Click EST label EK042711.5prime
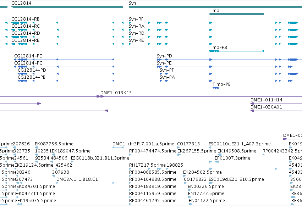This screenshot has width=302, height=206. click(x=35, y=194)
